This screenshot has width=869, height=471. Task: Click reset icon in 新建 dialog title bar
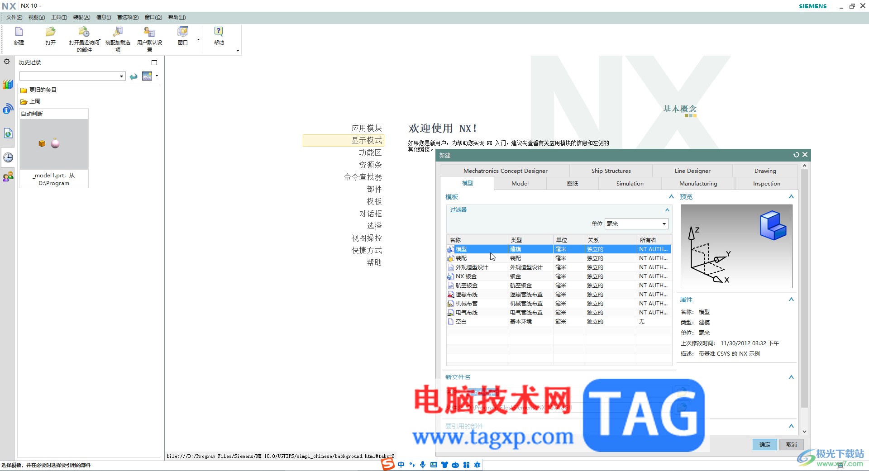[x=796, y=155]
